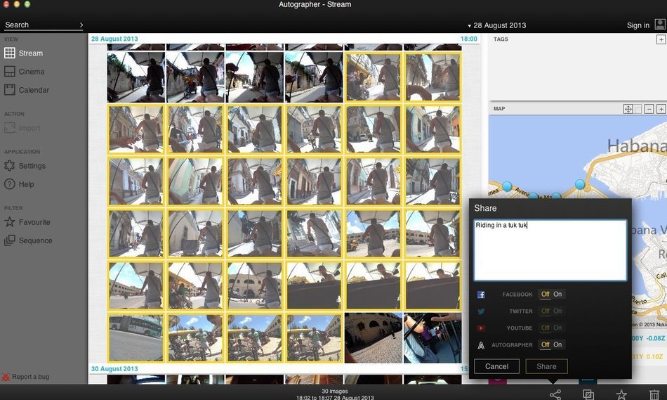Open the 28 August 2013 date dropdown
Viewport: 667px width, 400px height.
497,25
